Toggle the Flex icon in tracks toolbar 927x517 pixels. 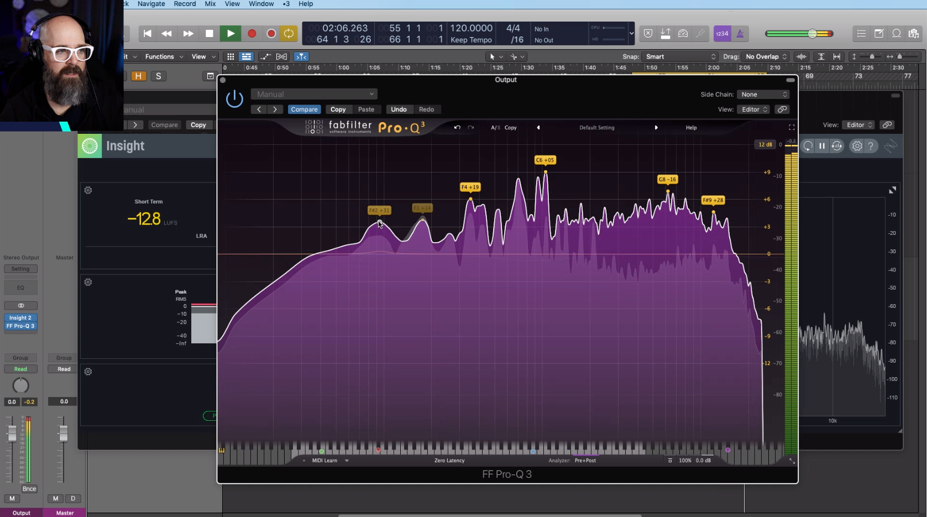(x=282, y=56)
